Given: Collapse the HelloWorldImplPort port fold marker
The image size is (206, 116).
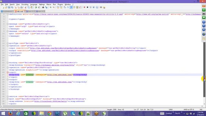Looking at the screenshot, I should 8,99.
